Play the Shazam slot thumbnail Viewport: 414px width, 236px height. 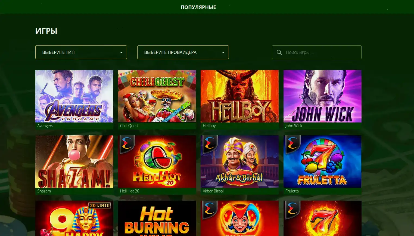(x=74, y=161)
